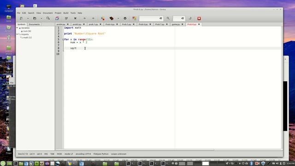Click the 'filetype: Python' status bar text
Image resolution: width=295 pixels, height=166 pixels.
(101, 154)
